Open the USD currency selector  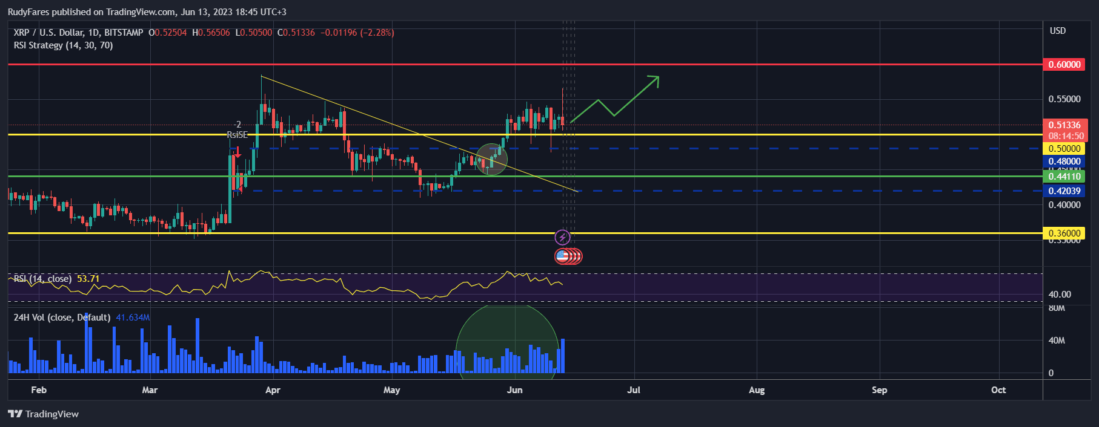(x=1057, y=31)
